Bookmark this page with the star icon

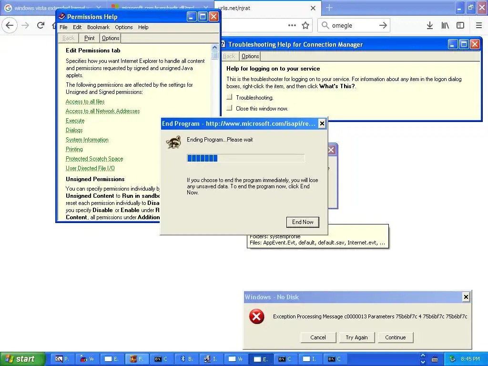click(305, 26)
